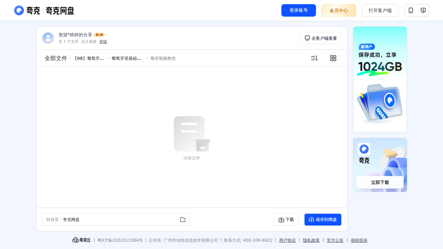This screenshot has width=443, height=249.
Task: Select the desktop client download icon
Action: 423,10
